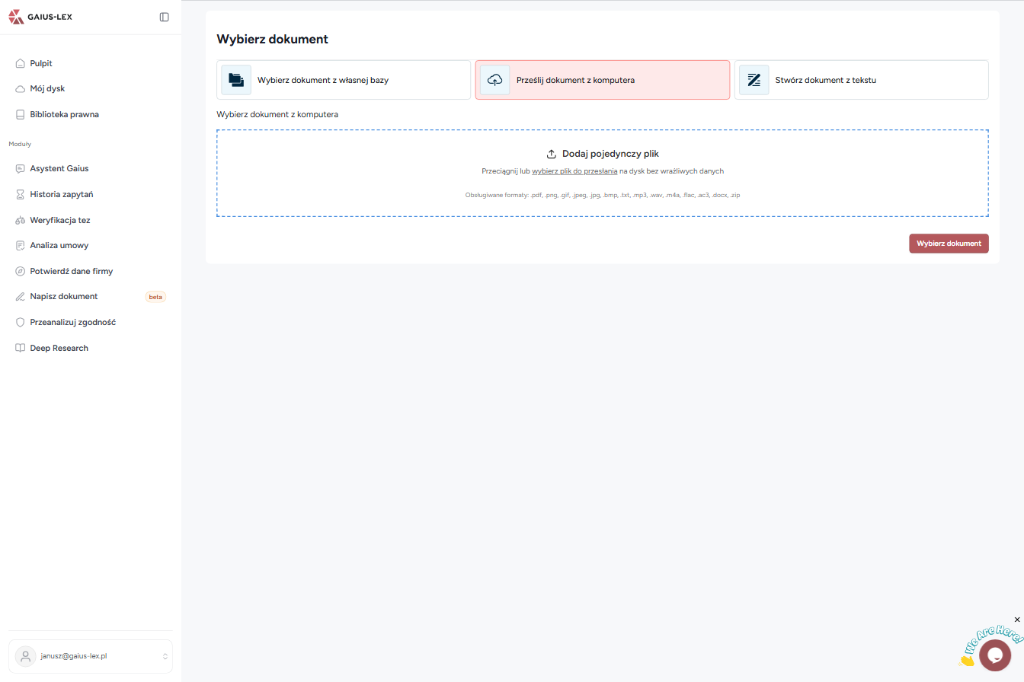Select Wybierz dokument z własnej bazy
This screenshot has width=1024, height=682.
coord(343,80)
